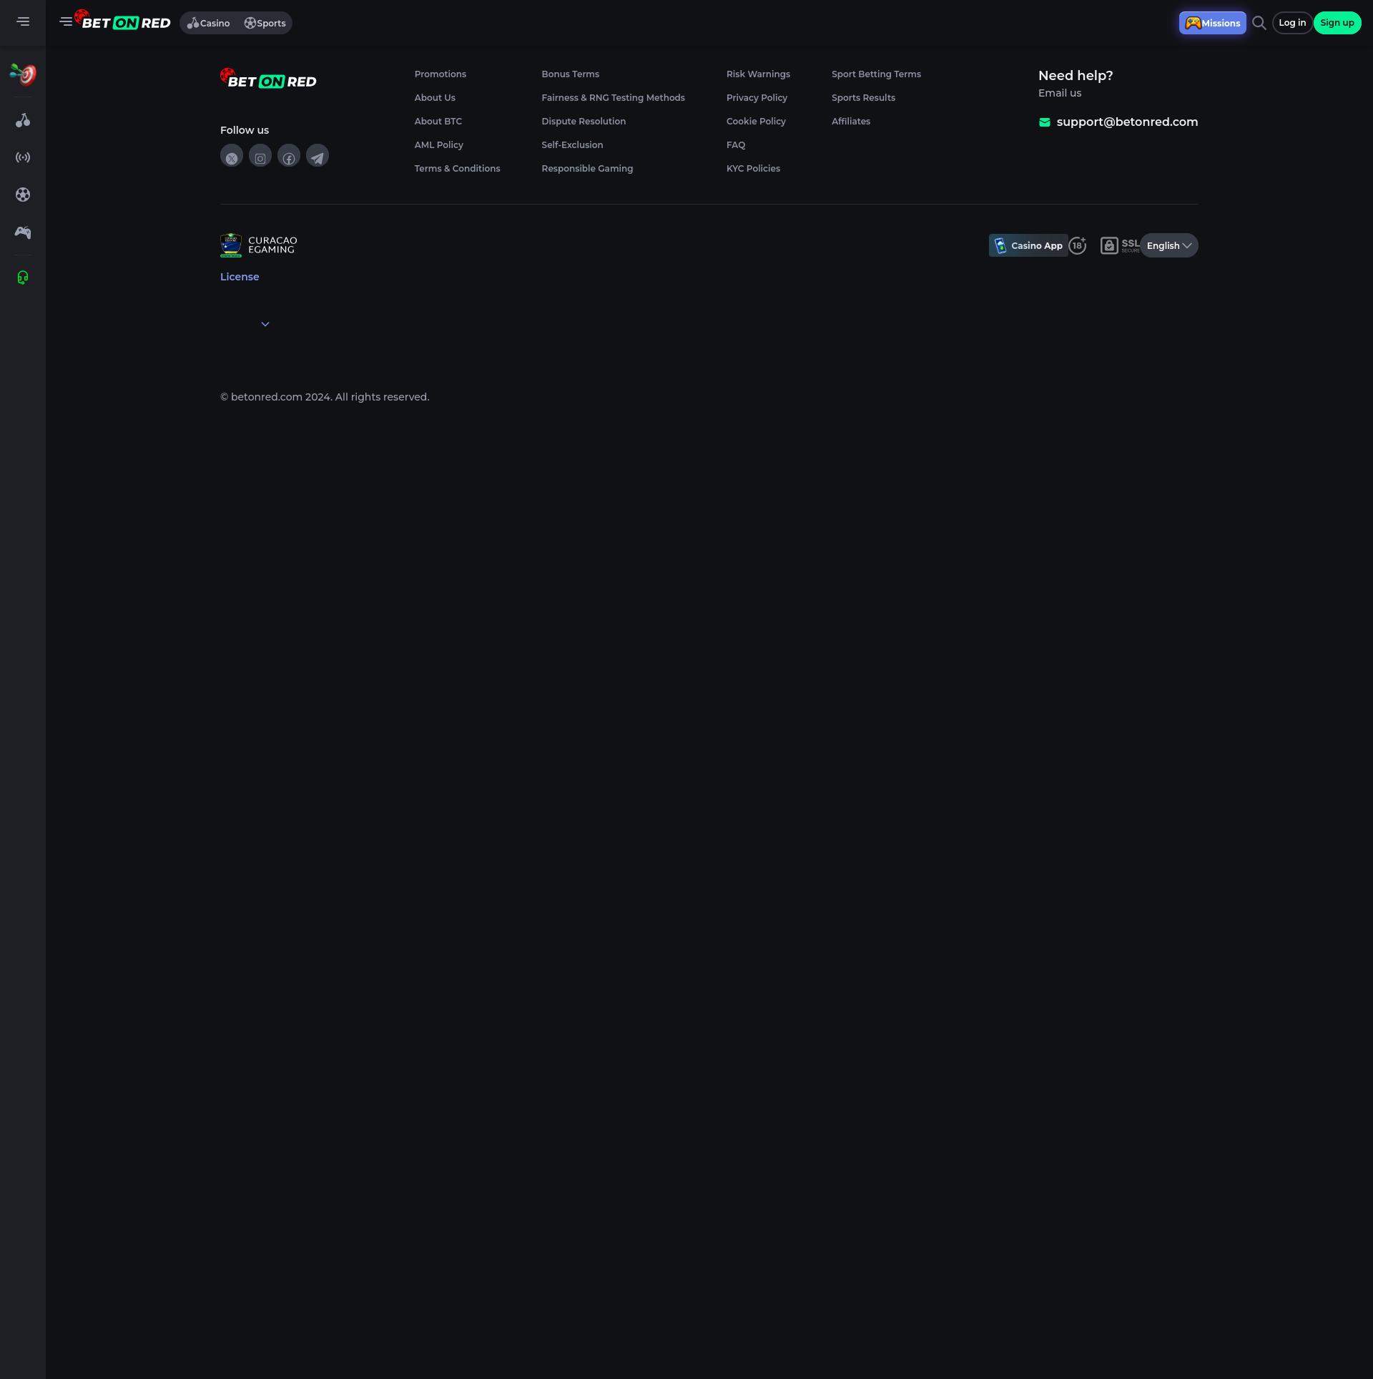Open the gamepad sidebar icon

tap(23, 232)
